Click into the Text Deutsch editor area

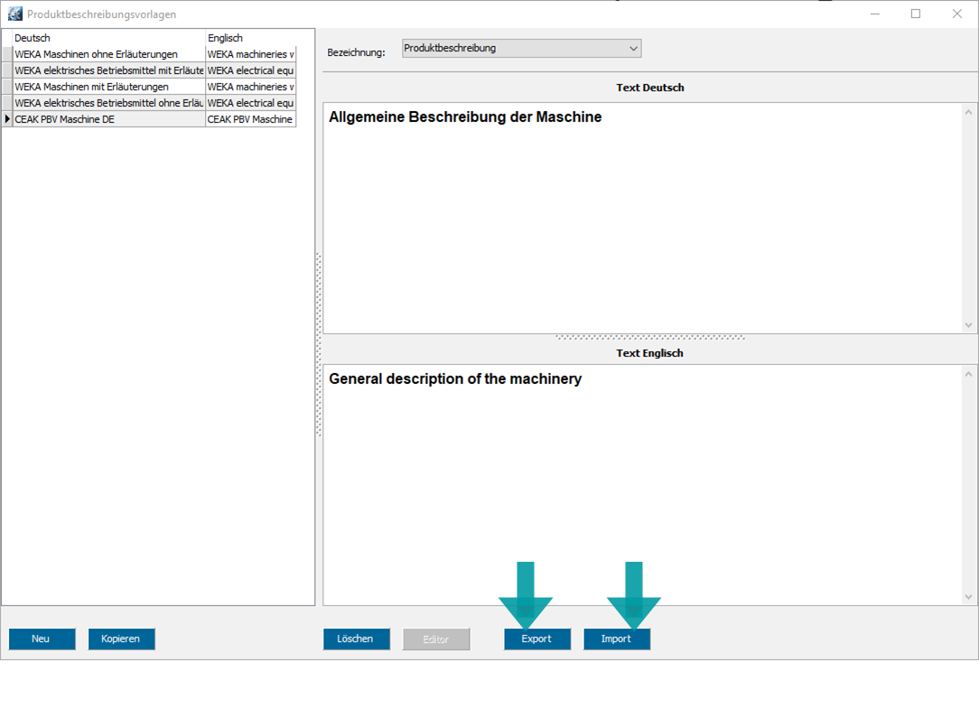[641, 226]
